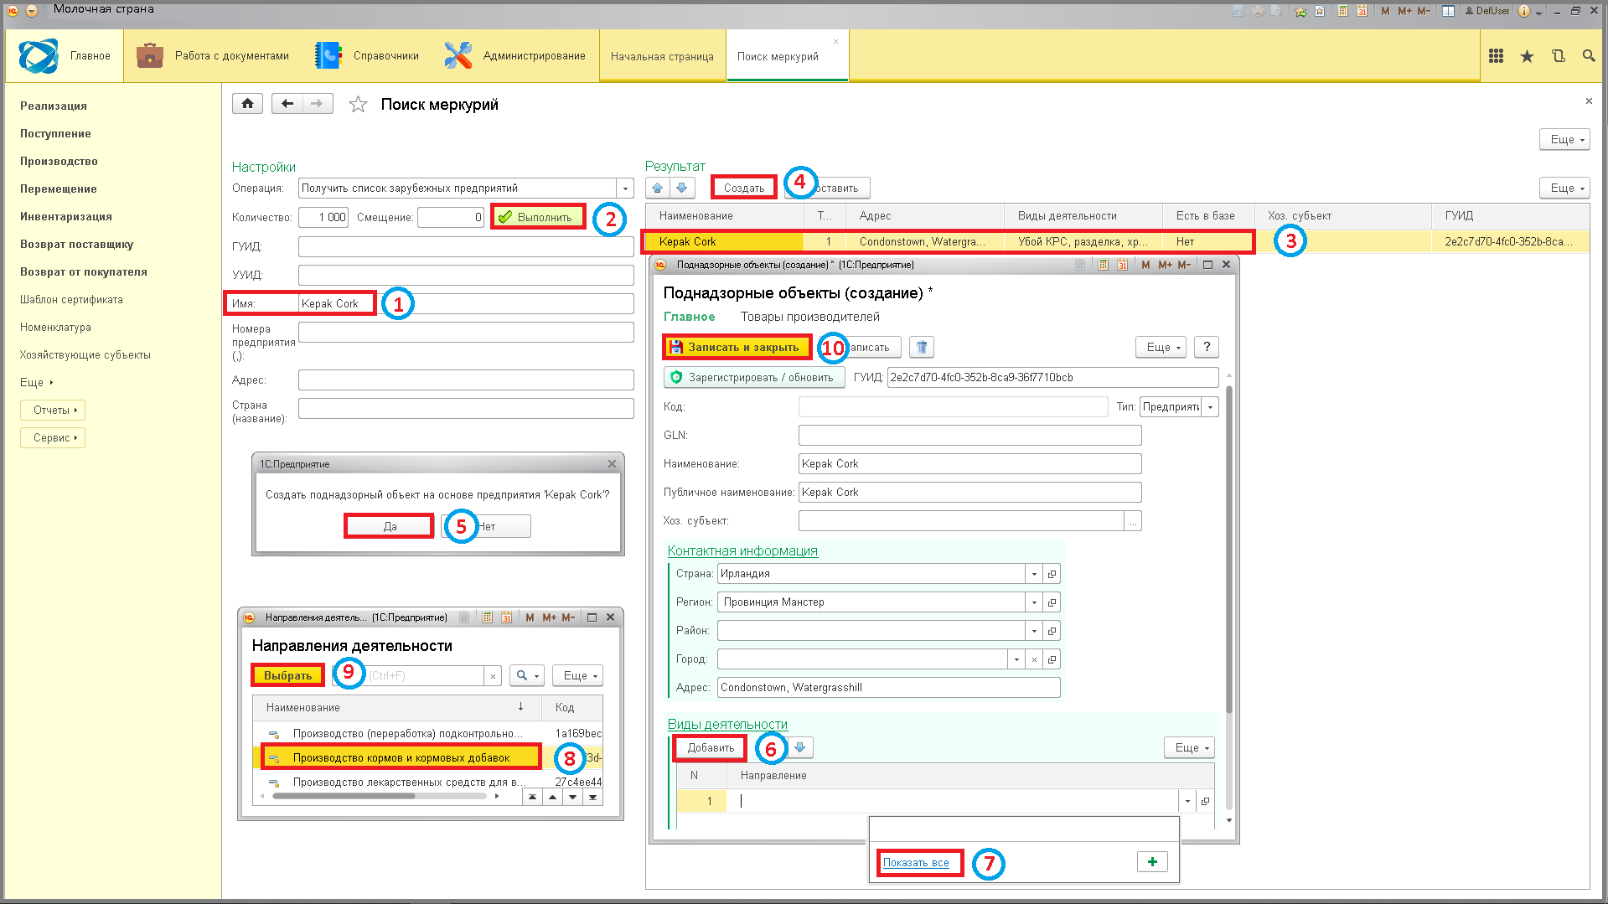Expand the Операция dropdown list
1608x904 pixels.
point(625,189)
